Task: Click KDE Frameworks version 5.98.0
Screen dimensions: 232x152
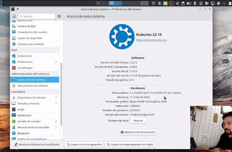Action: pos(133,67)
